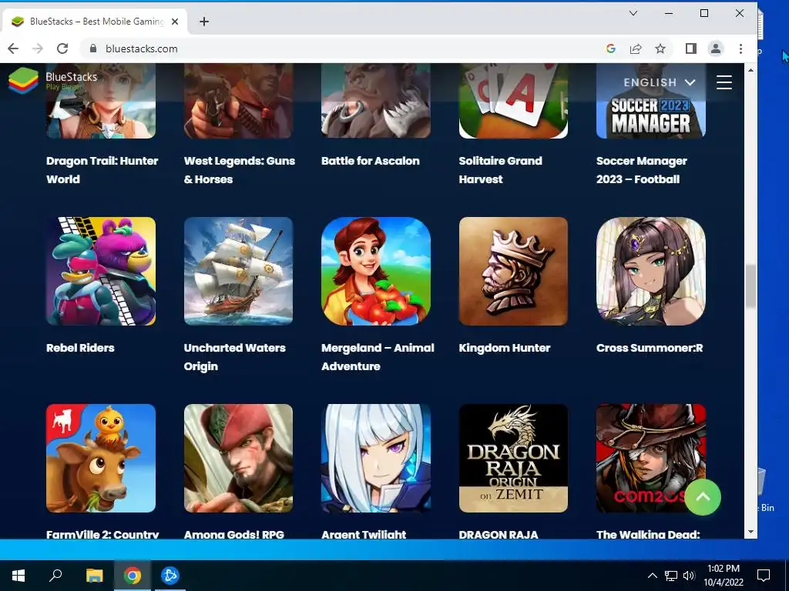Open the Windows Start menu
Screen dimensions: 789x591
(x=18, y=576)
